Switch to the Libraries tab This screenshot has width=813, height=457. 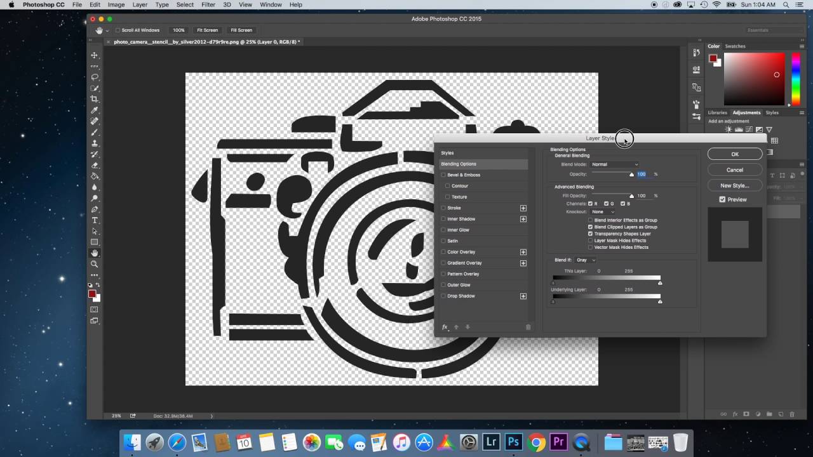(718, 113)
